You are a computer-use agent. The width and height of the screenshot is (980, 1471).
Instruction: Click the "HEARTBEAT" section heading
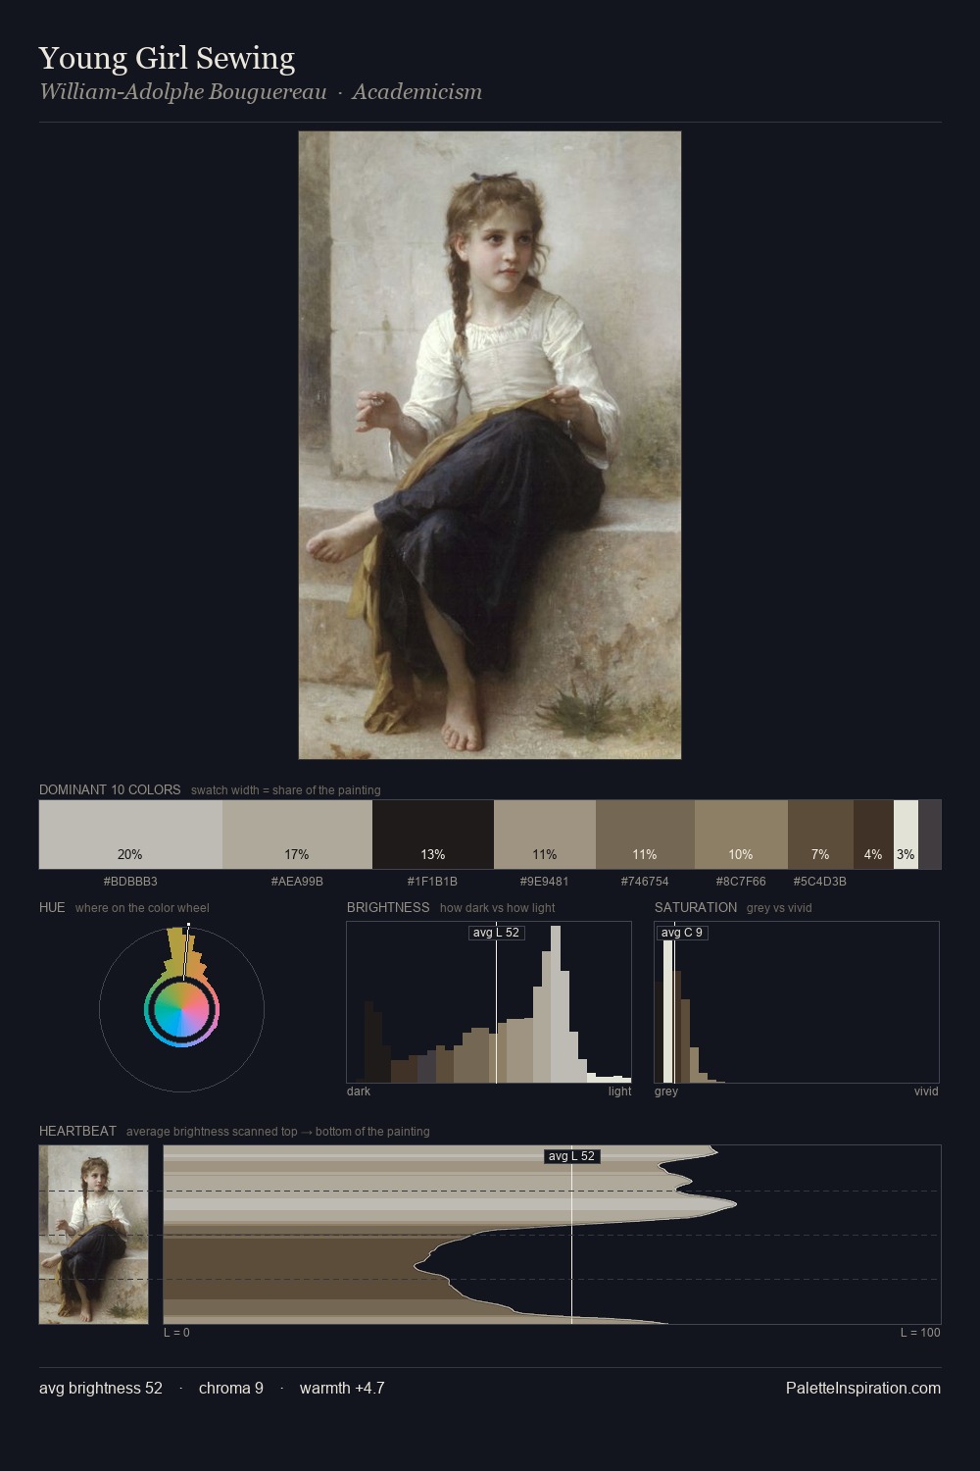point(77,1131)
